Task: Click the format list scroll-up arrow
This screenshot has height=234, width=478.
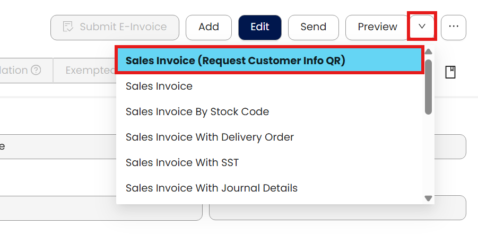Action: [x=429, y=52]
